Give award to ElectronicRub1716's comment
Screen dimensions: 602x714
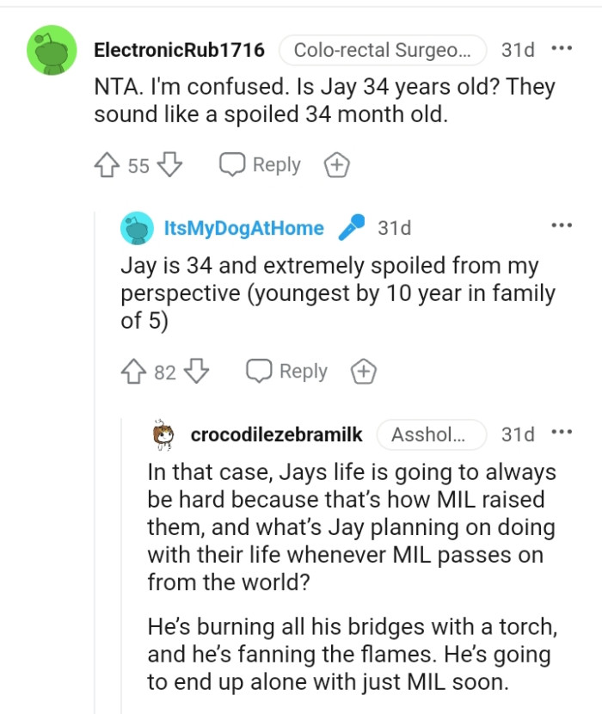336,165
